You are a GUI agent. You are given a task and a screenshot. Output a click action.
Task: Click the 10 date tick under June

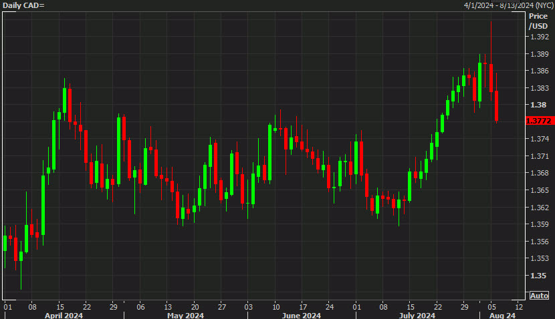tap(275, 306)
